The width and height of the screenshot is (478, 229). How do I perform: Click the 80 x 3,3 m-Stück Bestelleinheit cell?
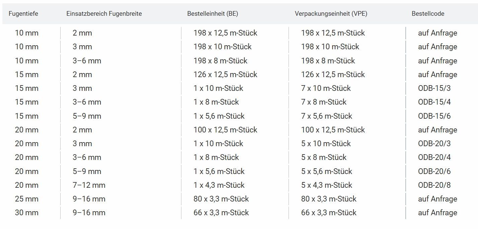[x=221, y=199]
